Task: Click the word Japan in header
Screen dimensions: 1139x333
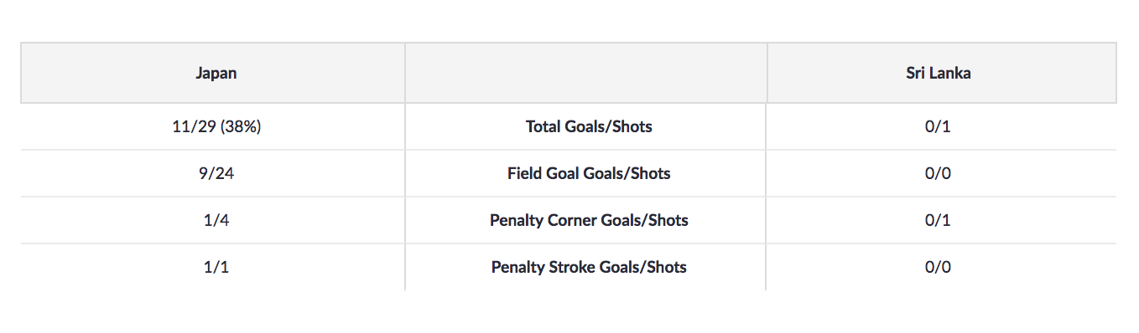Action: point(216,74)
